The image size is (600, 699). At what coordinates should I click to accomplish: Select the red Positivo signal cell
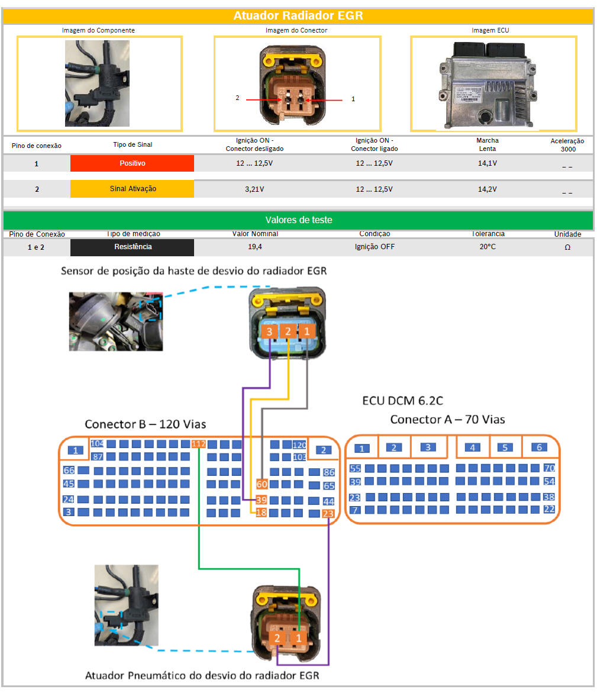[132, 163]
